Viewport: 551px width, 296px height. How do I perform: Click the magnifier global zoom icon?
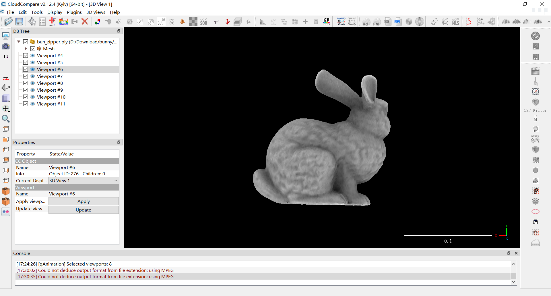pyautogui.click(x=5, y=119)
